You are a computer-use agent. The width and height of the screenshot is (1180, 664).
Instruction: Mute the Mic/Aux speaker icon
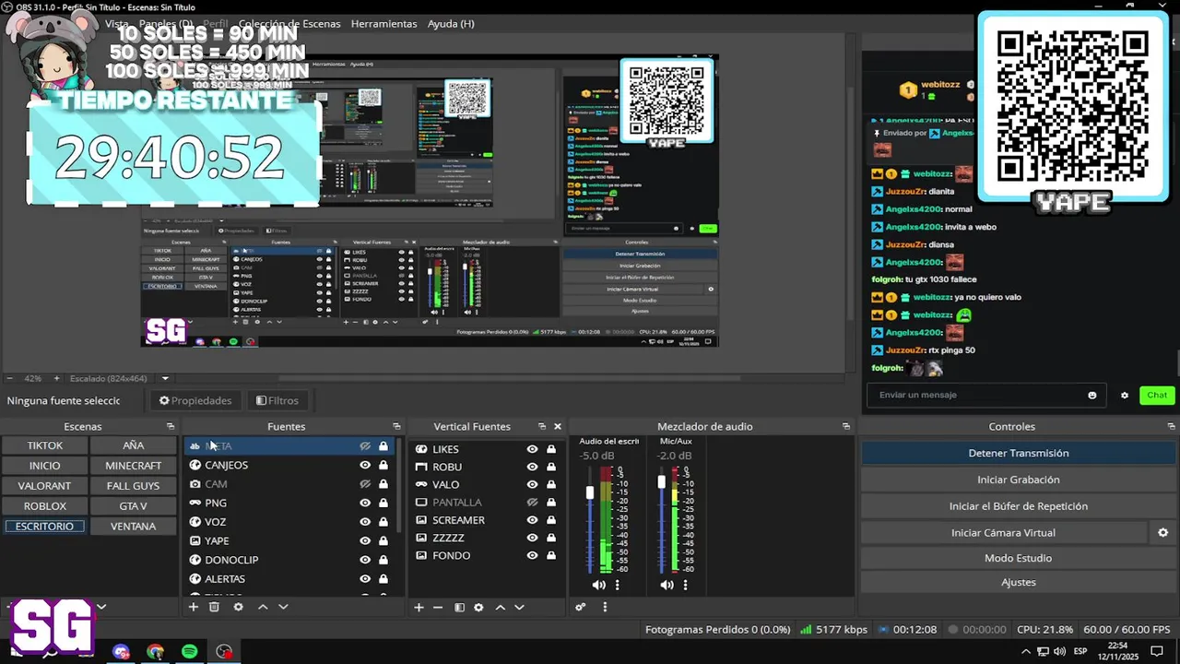(x=667, y=585)
